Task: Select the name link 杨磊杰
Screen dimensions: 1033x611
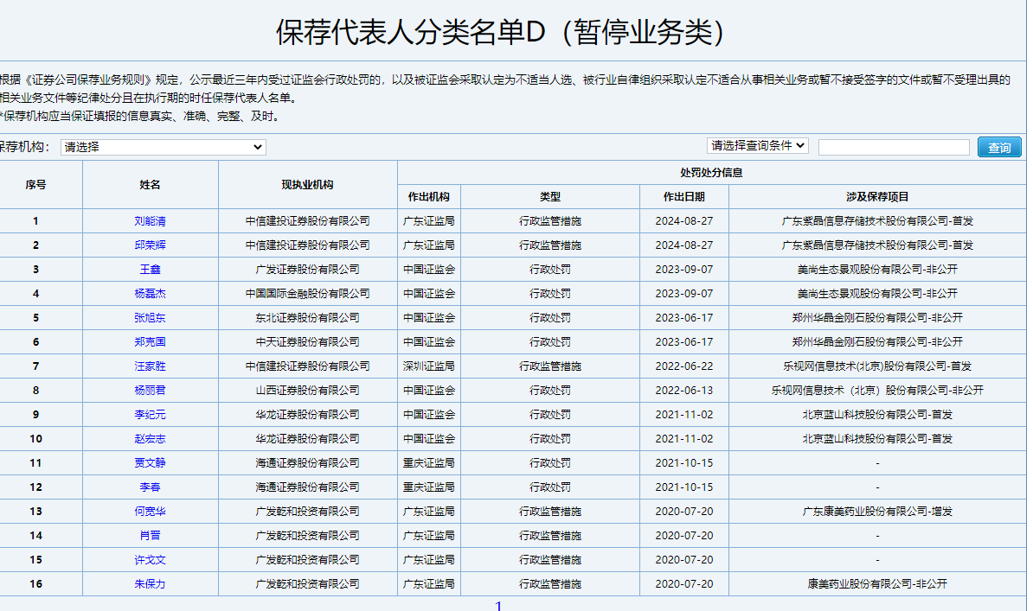Action: point(150,294)
